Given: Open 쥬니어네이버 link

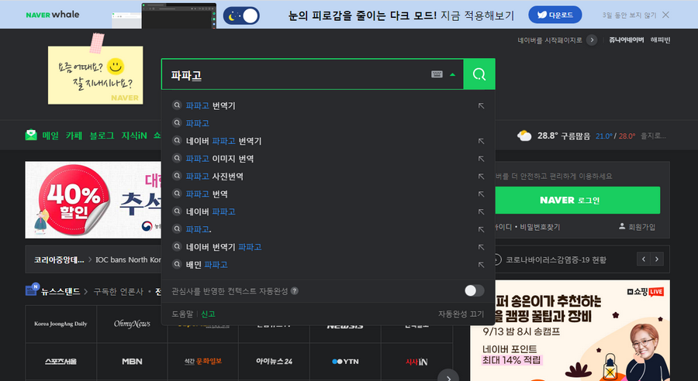Looking at the screenshot, I should tap(626, 40).
